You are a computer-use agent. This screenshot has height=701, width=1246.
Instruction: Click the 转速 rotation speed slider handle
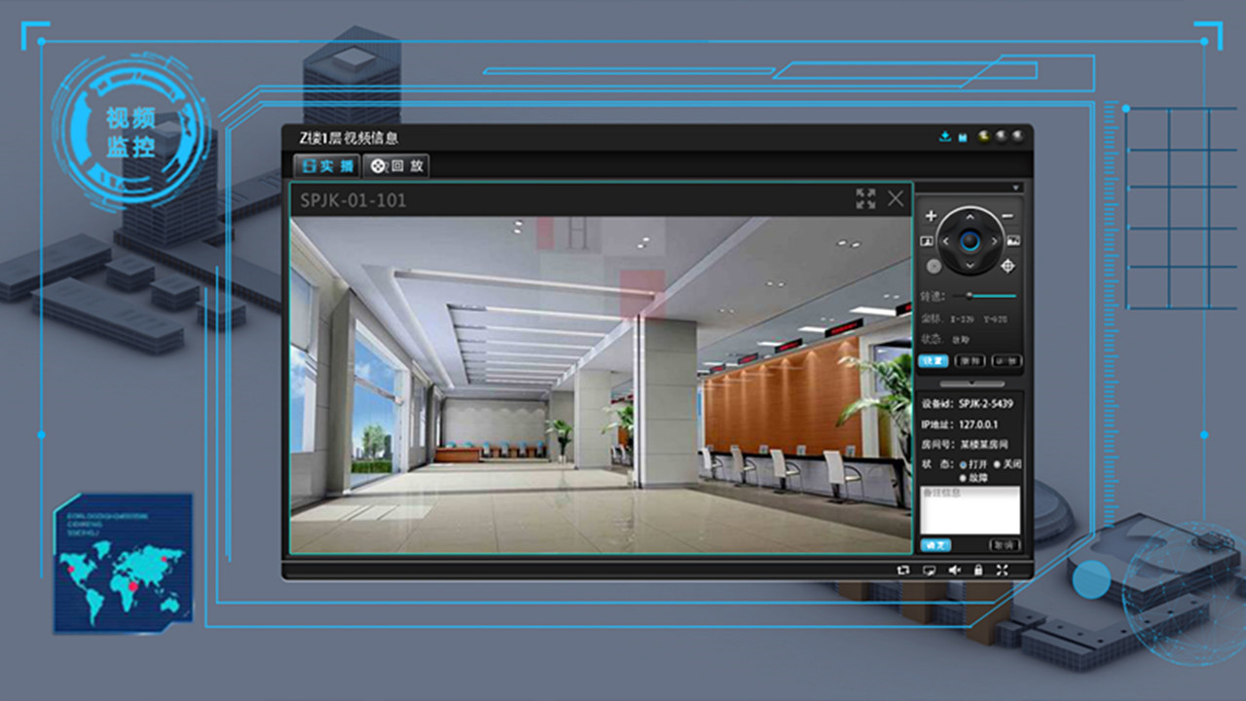(x=969, y=295)
